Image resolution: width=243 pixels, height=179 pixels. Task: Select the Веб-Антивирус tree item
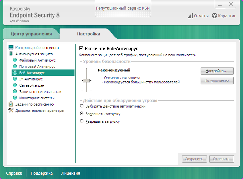43,72
